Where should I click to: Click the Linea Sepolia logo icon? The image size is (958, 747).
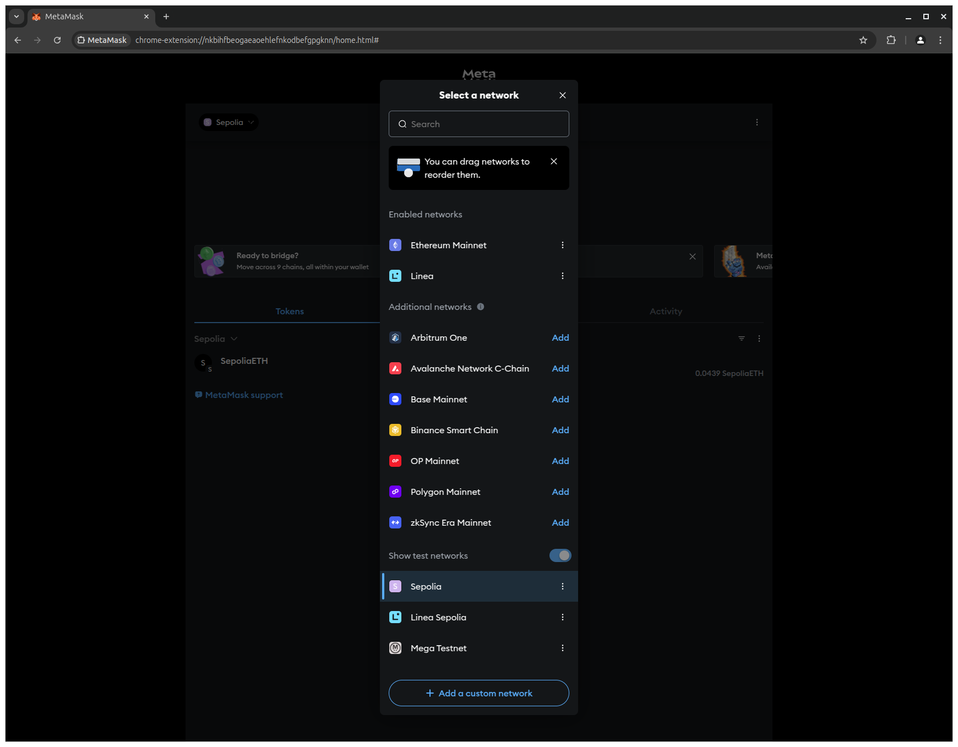pos(395,617)
